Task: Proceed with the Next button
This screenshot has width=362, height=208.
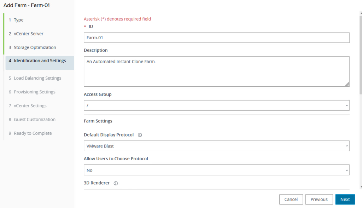Action: coord(345,200)
